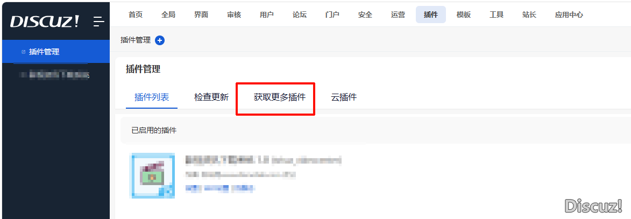Open the 云插件 tab
Image resolution: width=631 pixels, height=219 pixels.
[344, 97]
